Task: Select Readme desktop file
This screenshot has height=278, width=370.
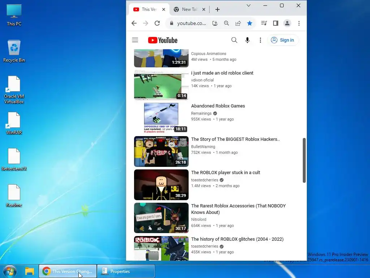Action: [x=14, y=196]
